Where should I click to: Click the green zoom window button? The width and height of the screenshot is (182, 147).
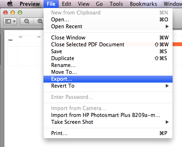20,13
